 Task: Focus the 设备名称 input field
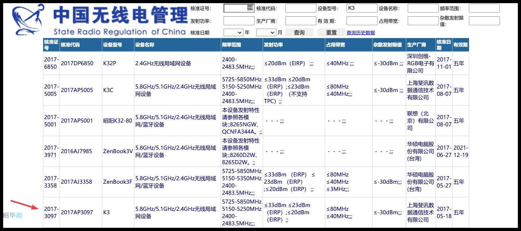coord(423,8)
